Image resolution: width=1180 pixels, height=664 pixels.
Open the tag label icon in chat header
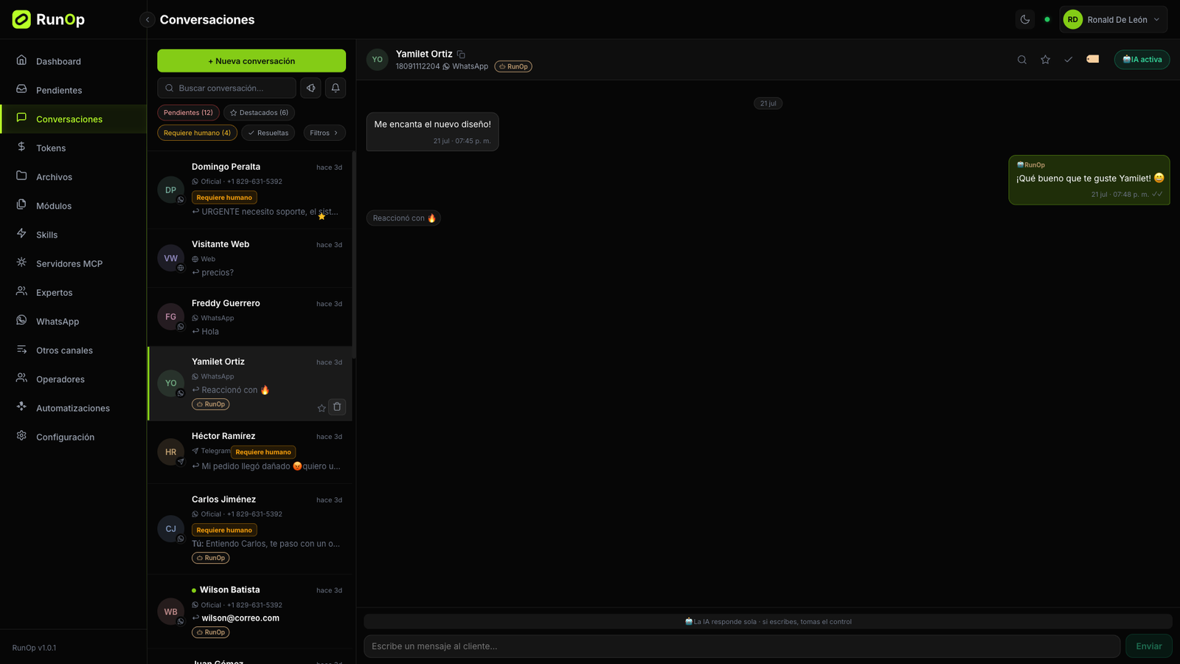[x=1093, y=59]
